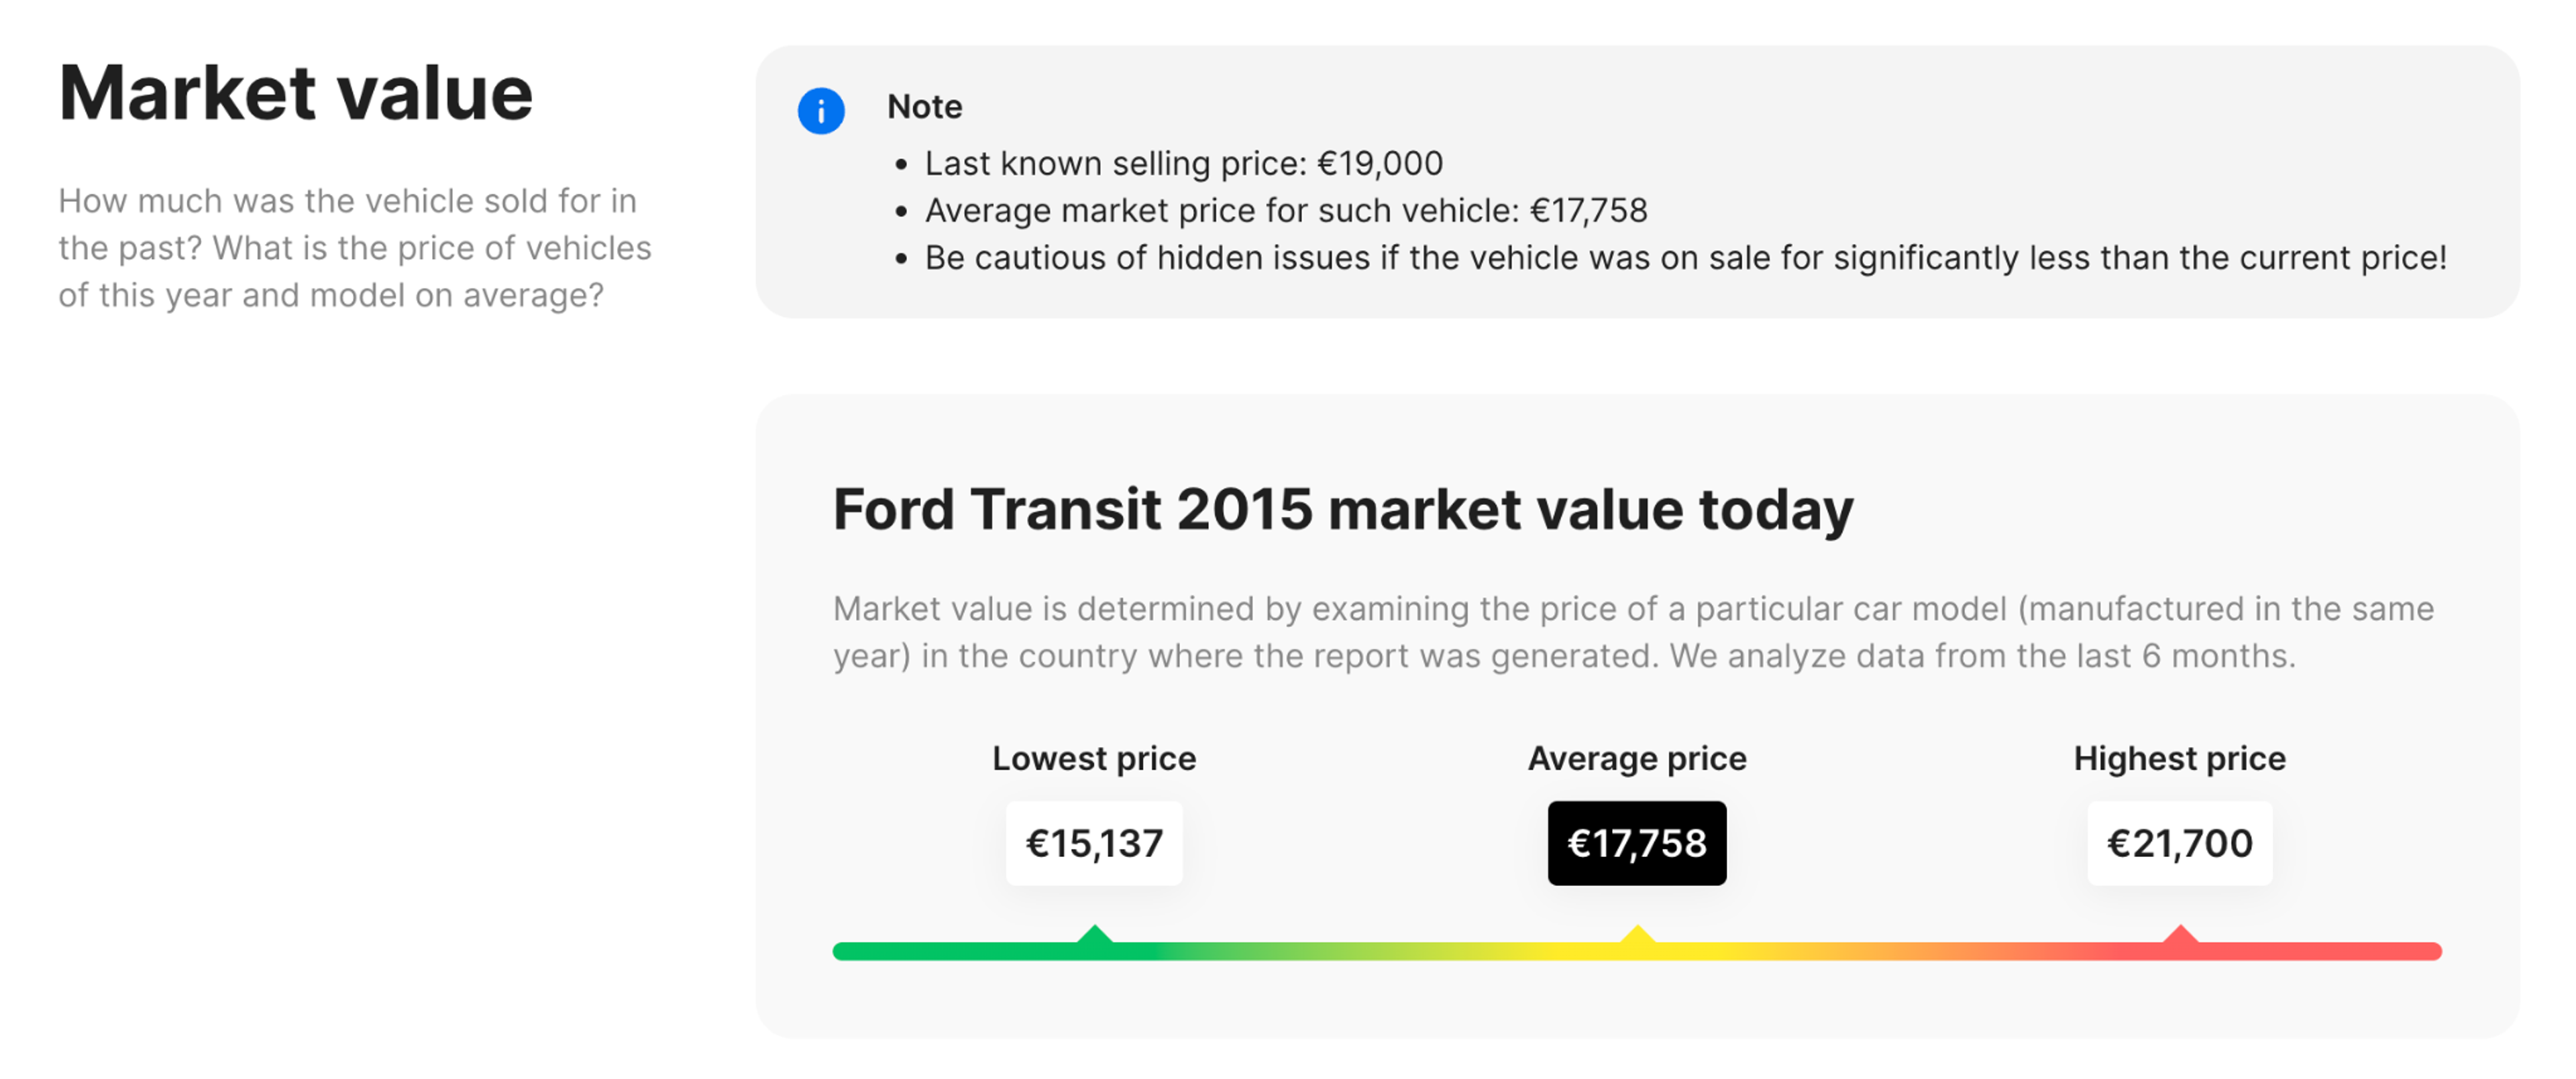2576x1079 pixels.
Task: Click the blue info icon beside Note
Action: click(x=820, y=110)
